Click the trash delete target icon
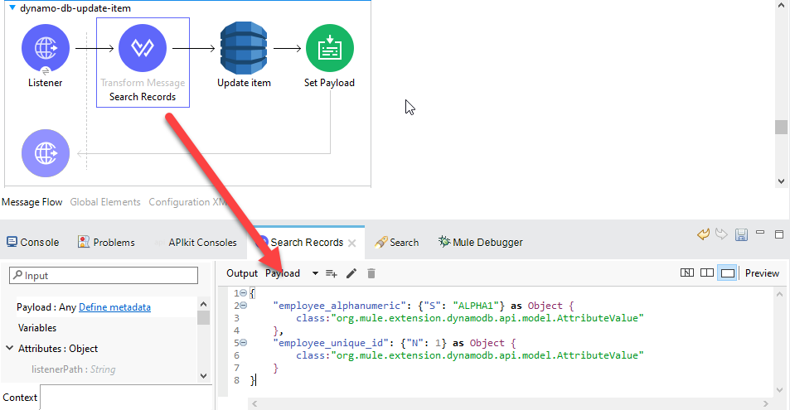790x410 pixels. 371,273
